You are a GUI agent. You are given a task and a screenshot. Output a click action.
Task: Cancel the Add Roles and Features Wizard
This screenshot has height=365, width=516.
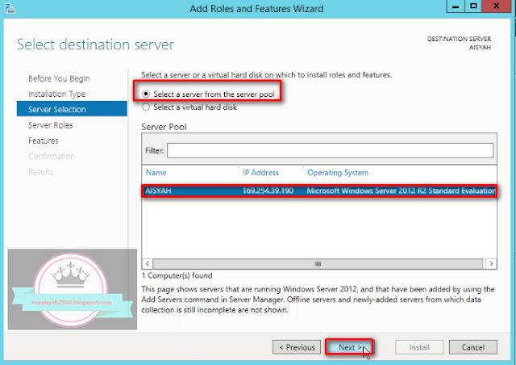(473, 347)
